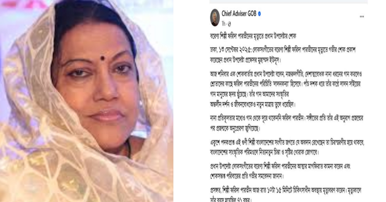
Task: Click the post headline ending প্রধান উপদেষ্টার শোক
Action: [253, 37]
